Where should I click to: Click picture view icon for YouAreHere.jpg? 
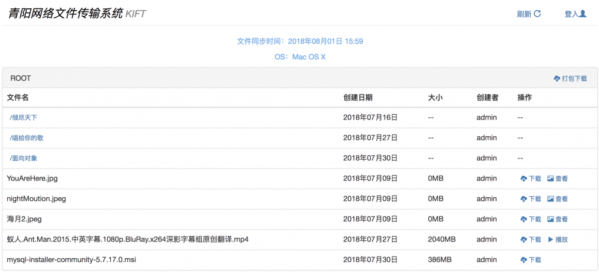click(550, 179)
